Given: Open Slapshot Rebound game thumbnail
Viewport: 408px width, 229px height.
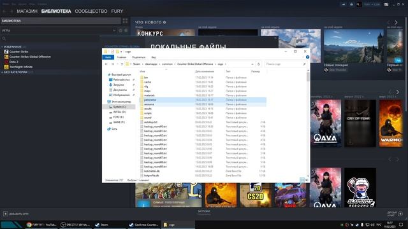Looking at the screenshot, I should 360,188.
